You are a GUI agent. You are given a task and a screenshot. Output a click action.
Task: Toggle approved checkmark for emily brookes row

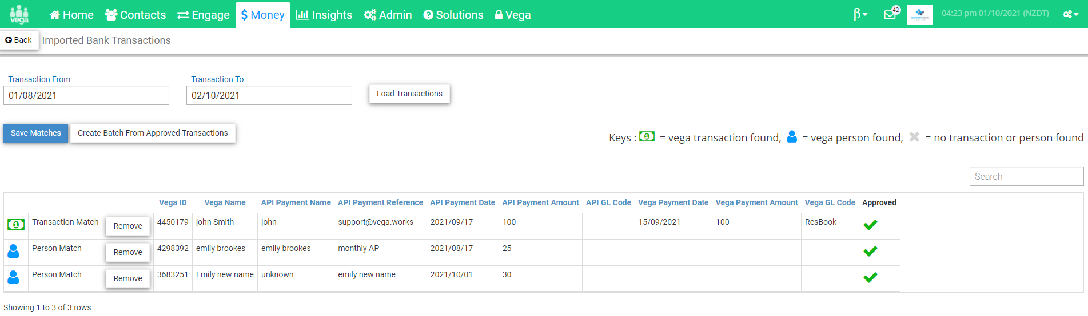(x=870, y=252)
